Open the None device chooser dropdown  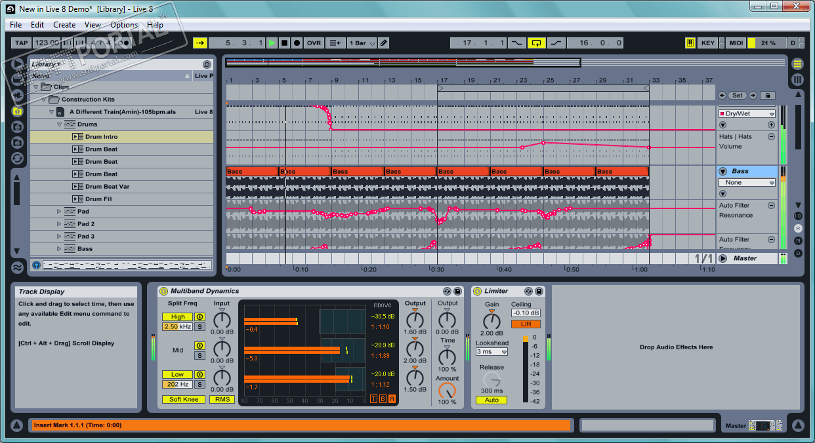coord(747,182)
